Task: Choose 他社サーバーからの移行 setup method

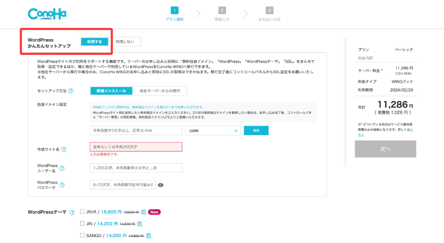Action: (x=160, y=91)
